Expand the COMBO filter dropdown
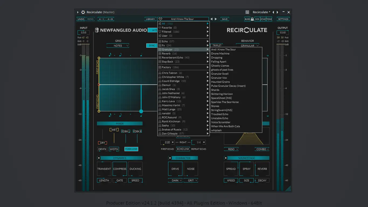This screenshot has width=368, height=207. point(262,149)
